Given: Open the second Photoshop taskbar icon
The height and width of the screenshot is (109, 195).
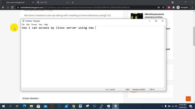Looking at the screenshot, I should (94, 106).
